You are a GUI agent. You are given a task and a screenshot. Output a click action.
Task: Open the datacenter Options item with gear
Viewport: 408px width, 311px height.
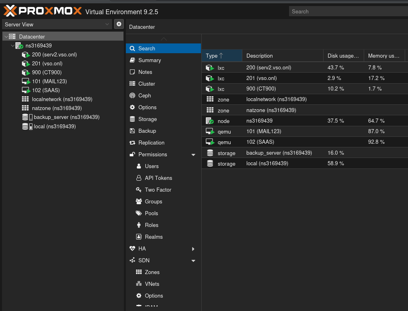point(164,107)
